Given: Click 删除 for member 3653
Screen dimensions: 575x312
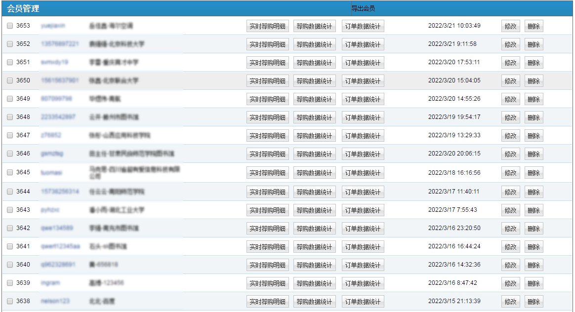Looking at the screenshot, I should pyautogui.click(x=534, y=26).
